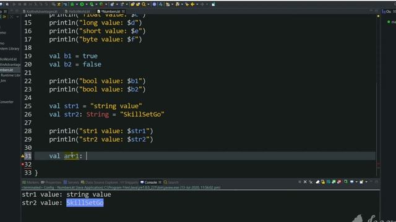Click println "short value: $e" line
Viewport: 396px width, 222px height.
pyautogui.click(x=97, y=31)
